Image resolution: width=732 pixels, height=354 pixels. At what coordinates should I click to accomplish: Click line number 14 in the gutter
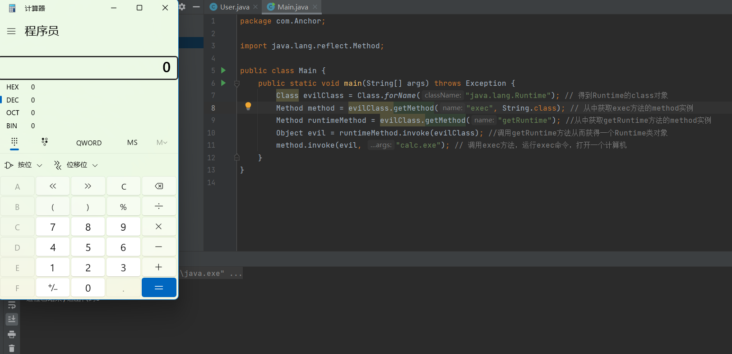[211, 182]
